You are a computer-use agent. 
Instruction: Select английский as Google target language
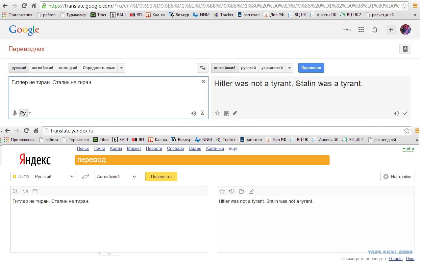click(225, 68)
